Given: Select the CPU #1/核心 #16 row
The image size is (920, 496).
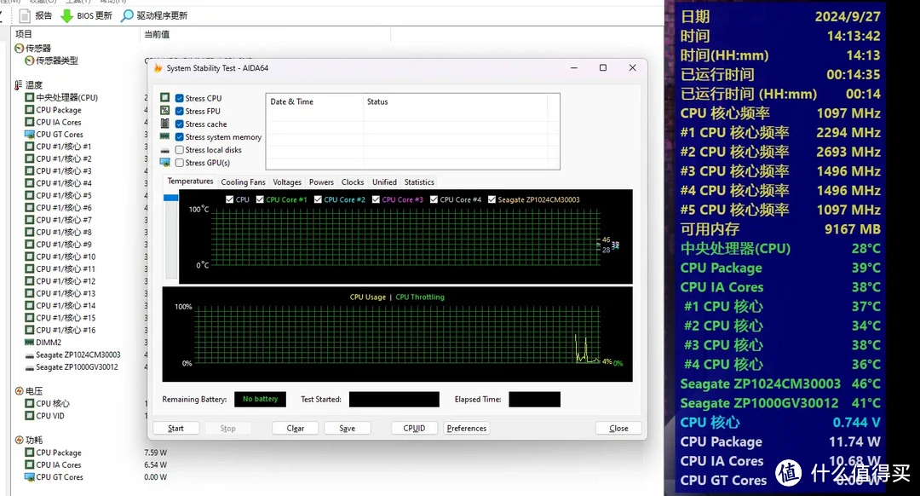Looking at the screenshot, I should point(66,331).
